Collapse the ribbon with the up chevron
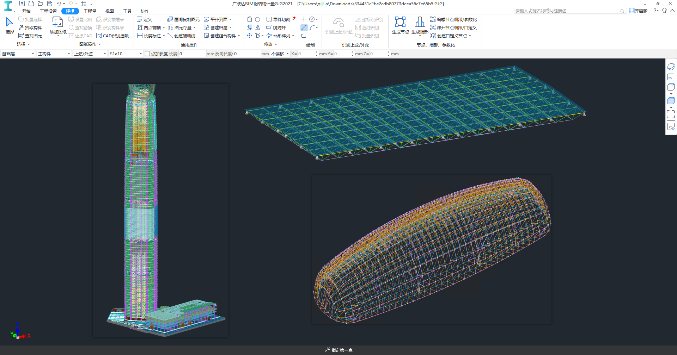677x355 pixels. [x=672, y=11]
